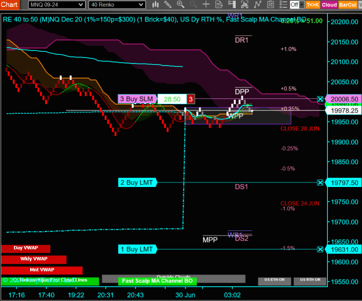
Task: Click the 30 Jun time axis label
Action: point(185,295)
